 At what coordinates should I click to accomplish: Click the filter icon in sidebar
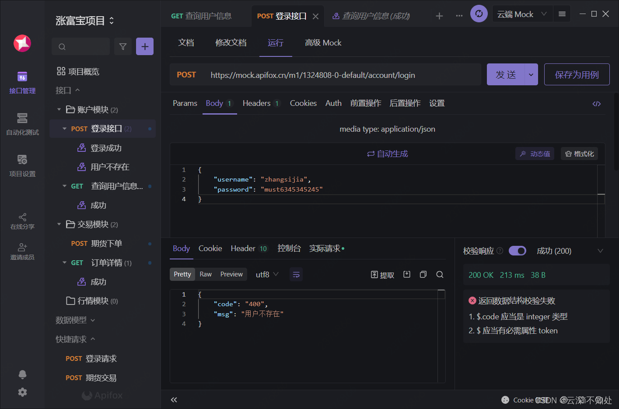[123, 46]
